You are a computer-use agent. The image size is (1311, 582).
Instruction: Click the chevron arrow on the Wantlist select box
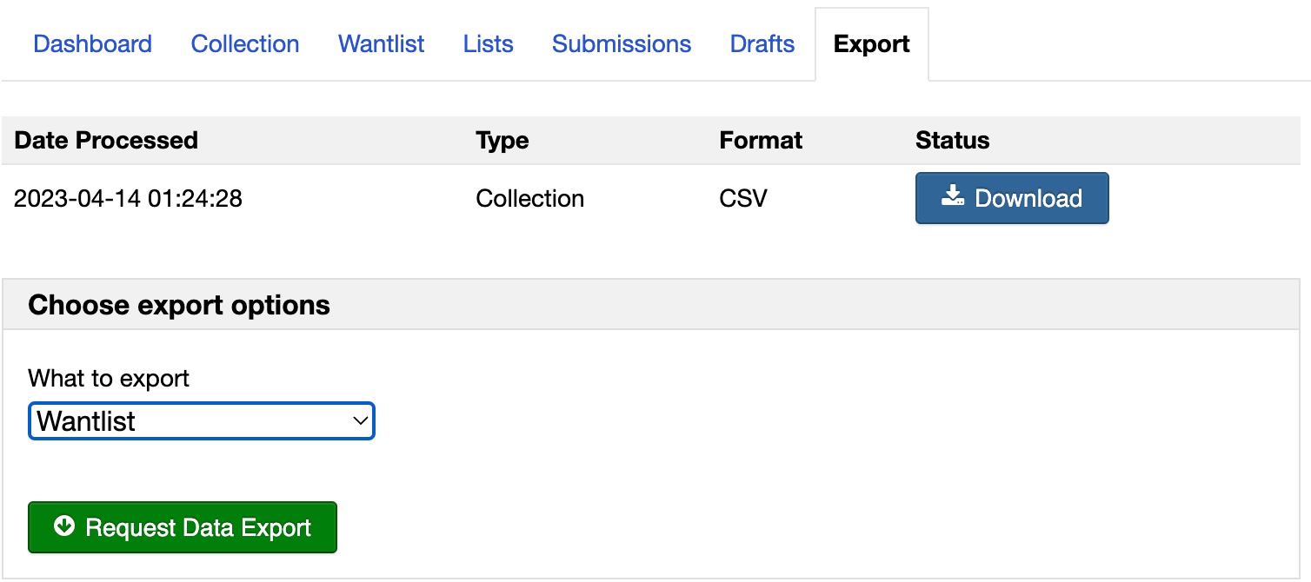[x=360, y=421]
